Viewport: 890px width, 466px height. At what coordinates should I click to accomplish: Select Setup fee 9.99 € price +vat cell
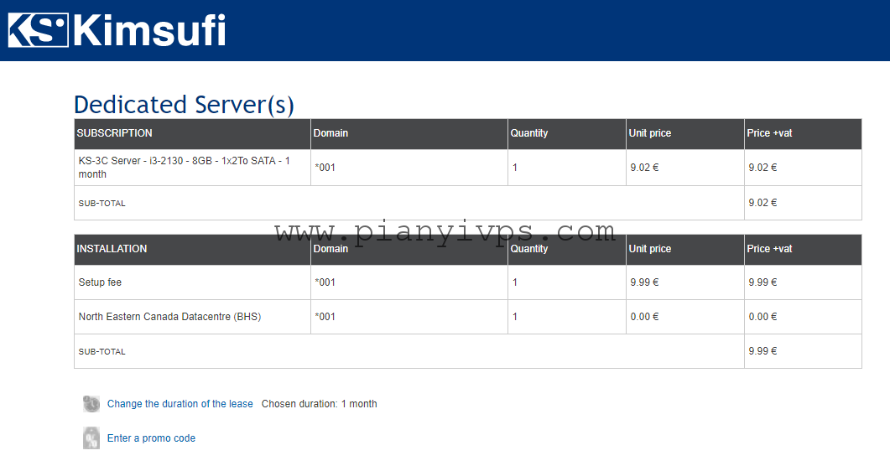[803, 282]
